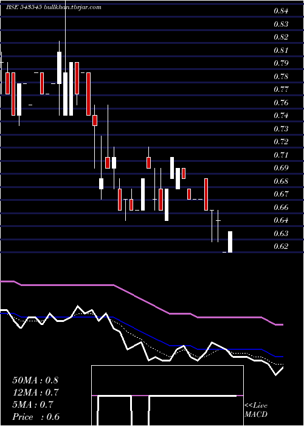The height and width of the screenshot is (426, 304).
Task: Click the 0.84 price axis label
Action: pos(281,11)
